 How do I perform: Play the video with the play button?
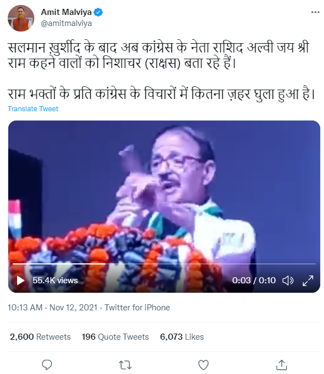[20, 280]
